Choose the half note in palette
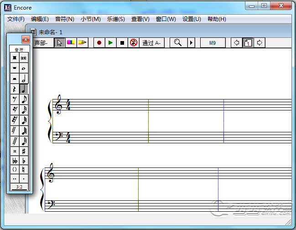Viewport: 296px width, 230px height. tap(24, 78)
